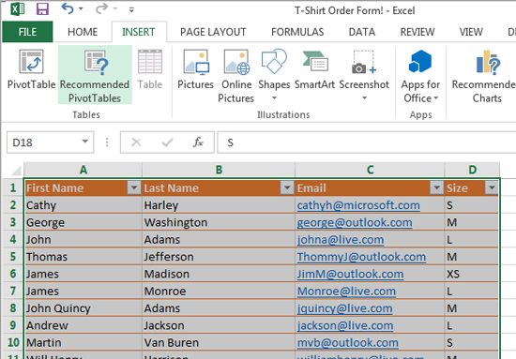Open the Email filter dropdown

[436, 187]
